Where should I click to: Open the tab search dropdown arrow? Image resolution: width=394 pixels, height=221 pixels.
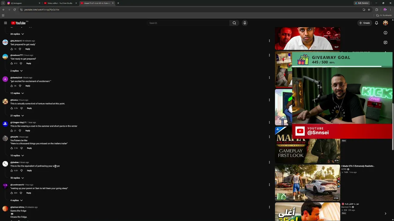tap(3, 3)
